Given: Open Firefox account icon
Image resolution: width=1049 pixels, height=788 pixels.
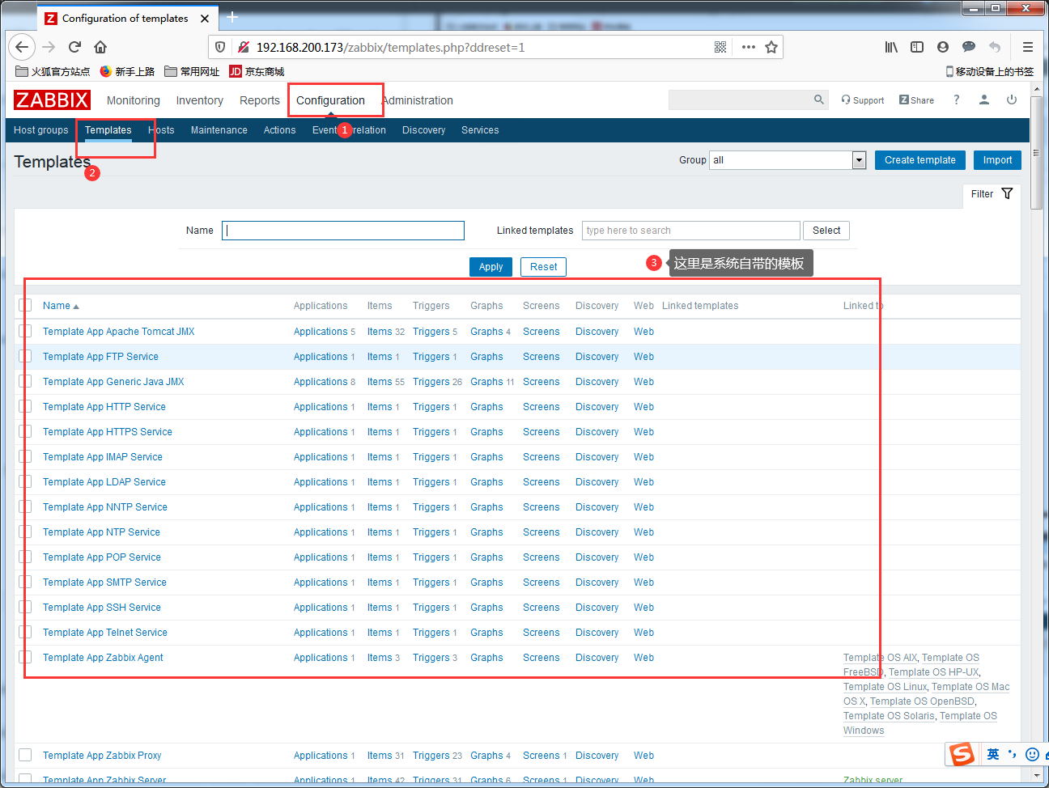Looking at the screenshot, I should [x=943, y=47].
